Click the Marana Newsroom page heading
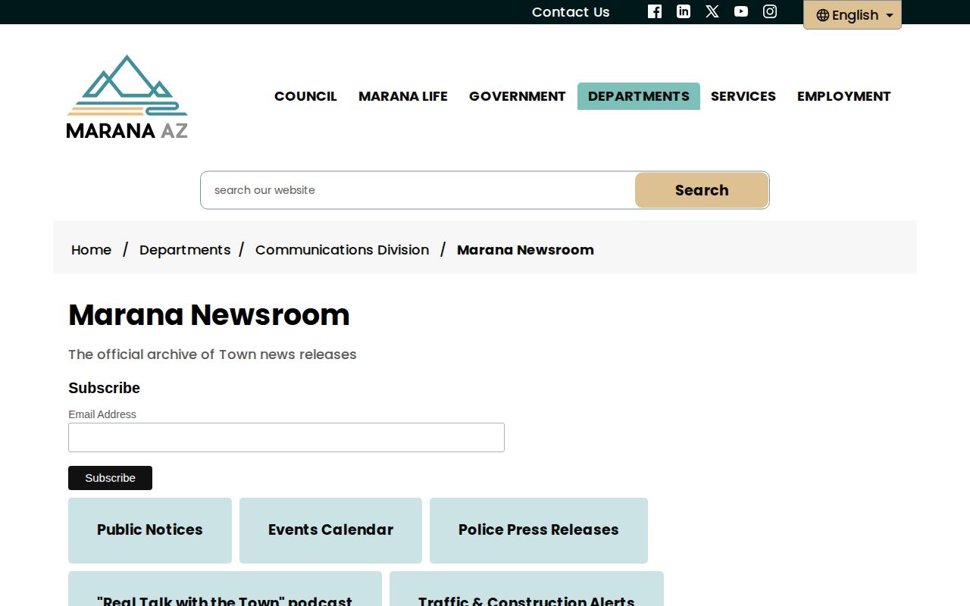The image size is (970, 606). click(x=209, y=315)
